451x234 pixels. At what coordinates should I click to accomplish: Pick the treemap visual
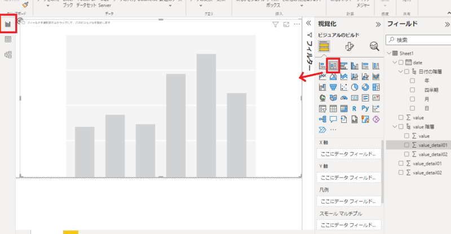point(375,87)
